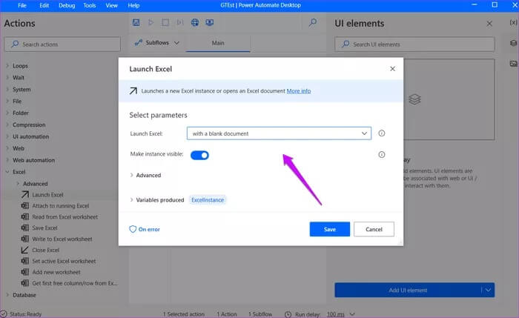Open the On error settings

pos(145,229)
